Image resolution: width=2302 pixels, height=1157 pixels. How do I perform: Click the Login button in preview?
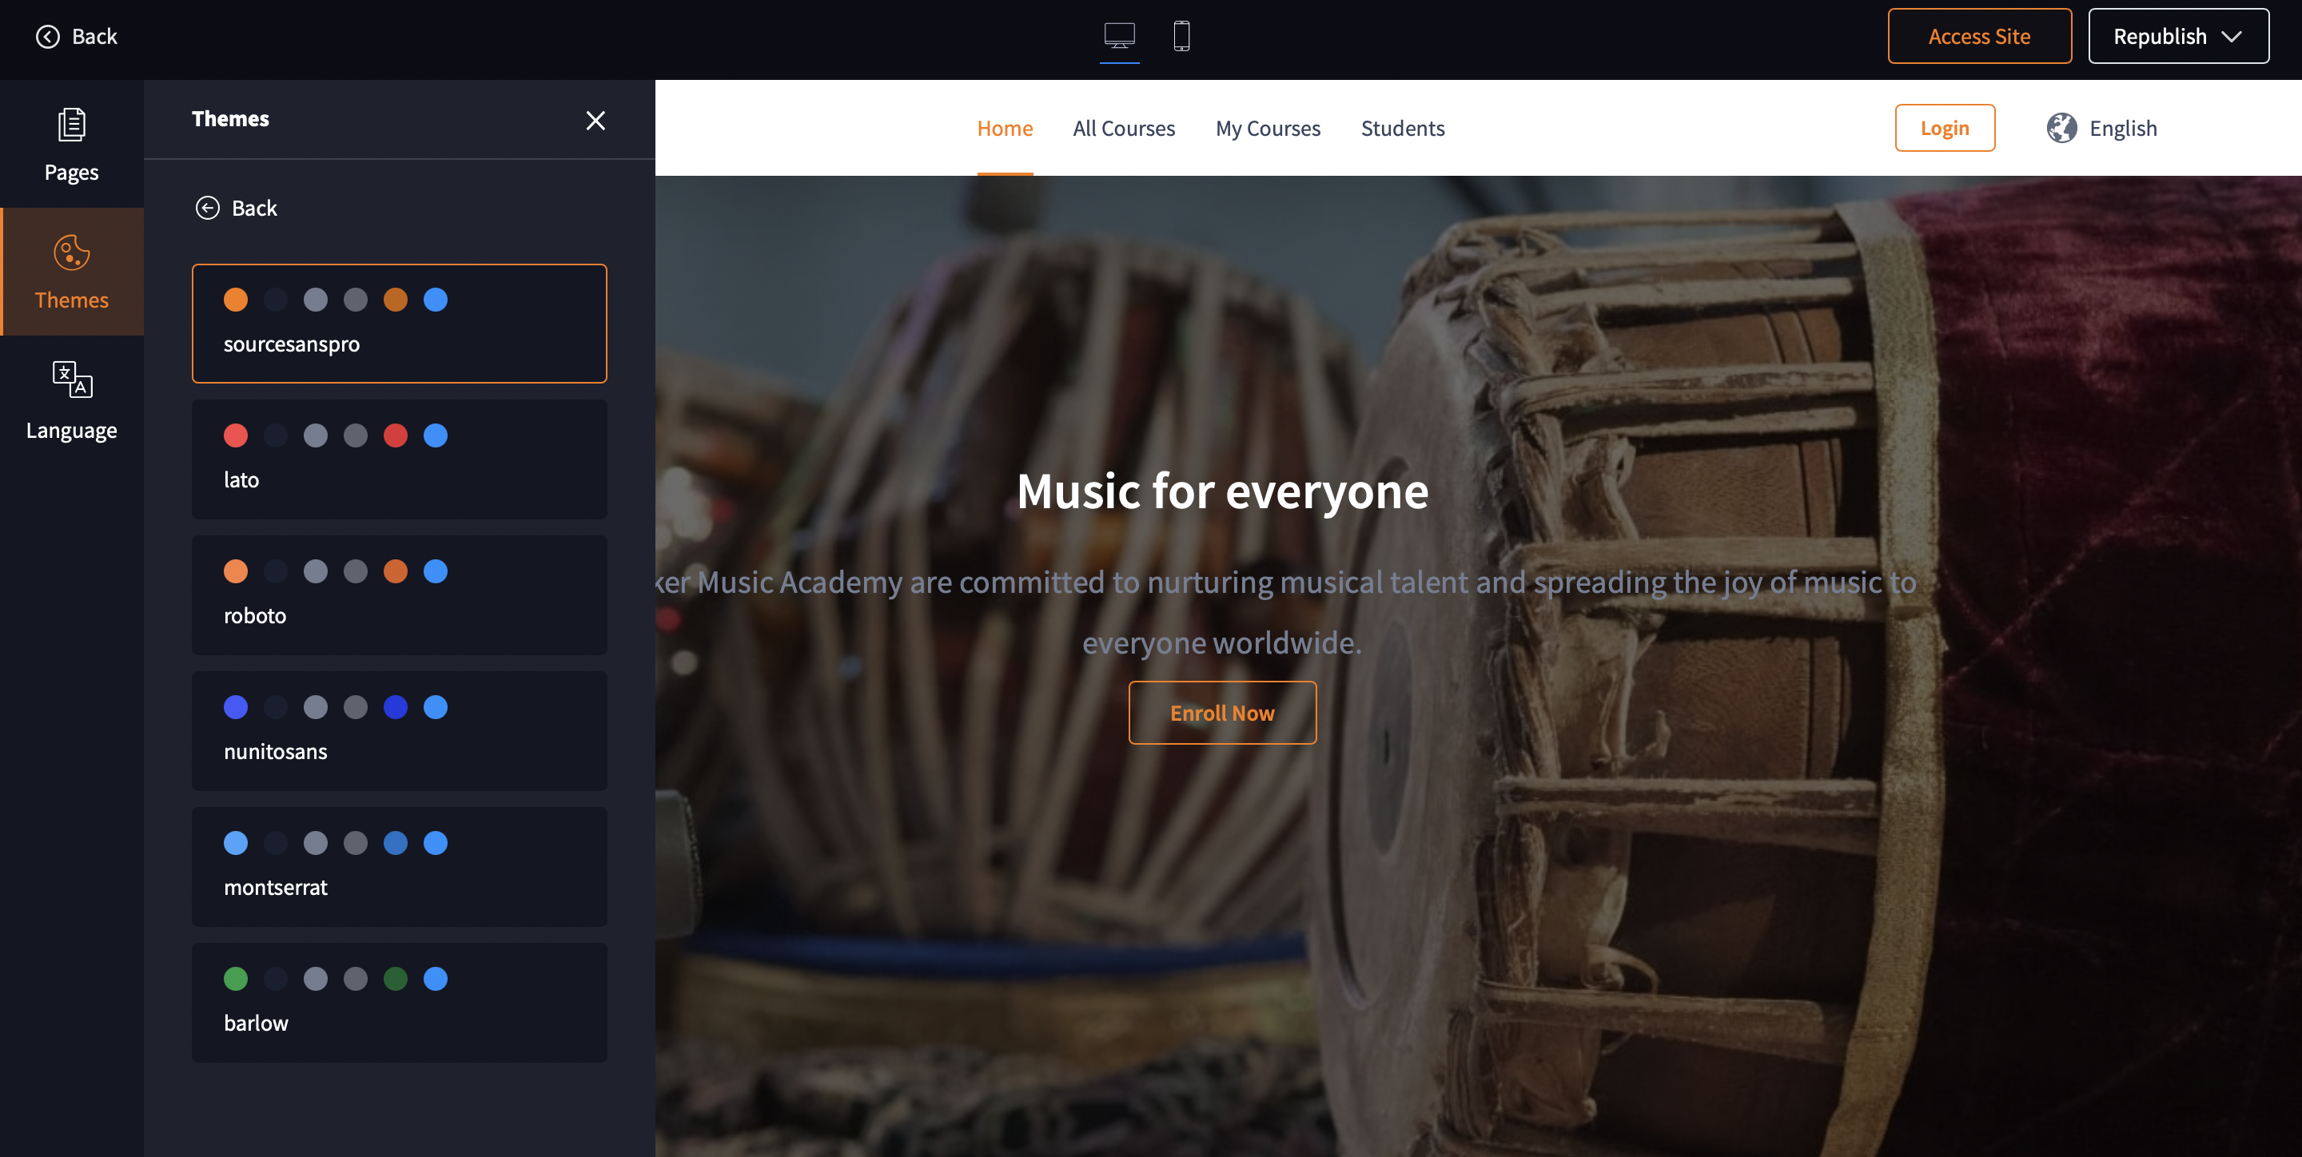pos(1944,128)
